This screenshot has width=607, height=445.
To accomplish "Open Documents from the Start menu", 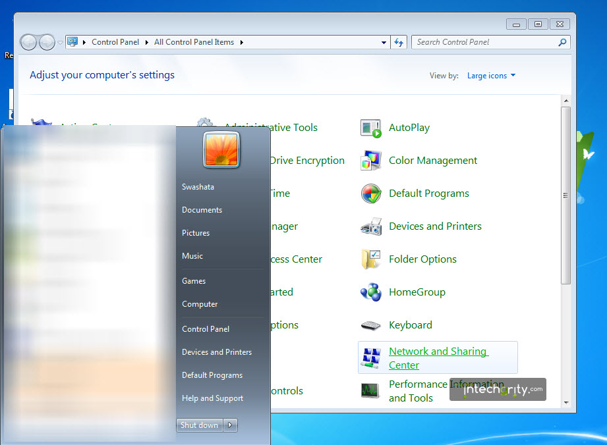I will pos(202,210).
